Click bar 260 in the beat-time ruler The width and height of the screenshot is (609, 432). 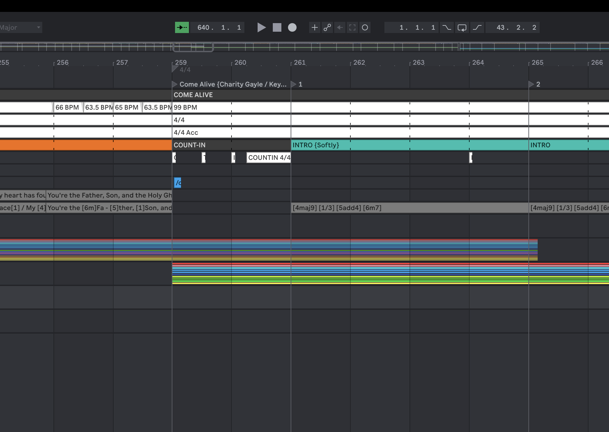pos(240,62)
